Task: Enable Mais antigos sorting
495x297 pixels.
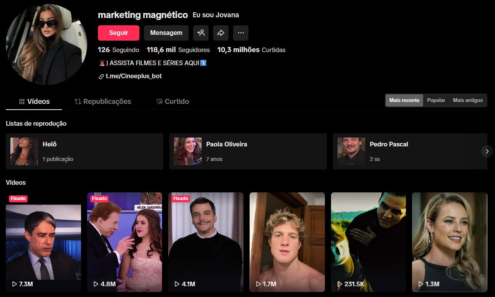Action: 467,100
